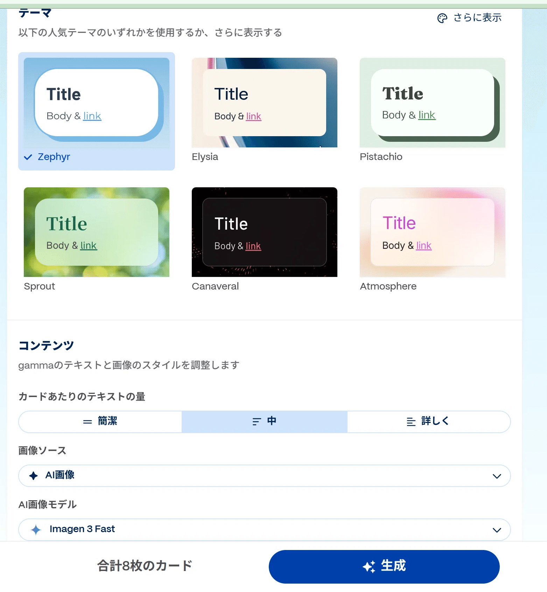Viewport: 547px width, 592px height.
Task: Expand the AI画像 chevron arrow
Action: coord(497,476)
